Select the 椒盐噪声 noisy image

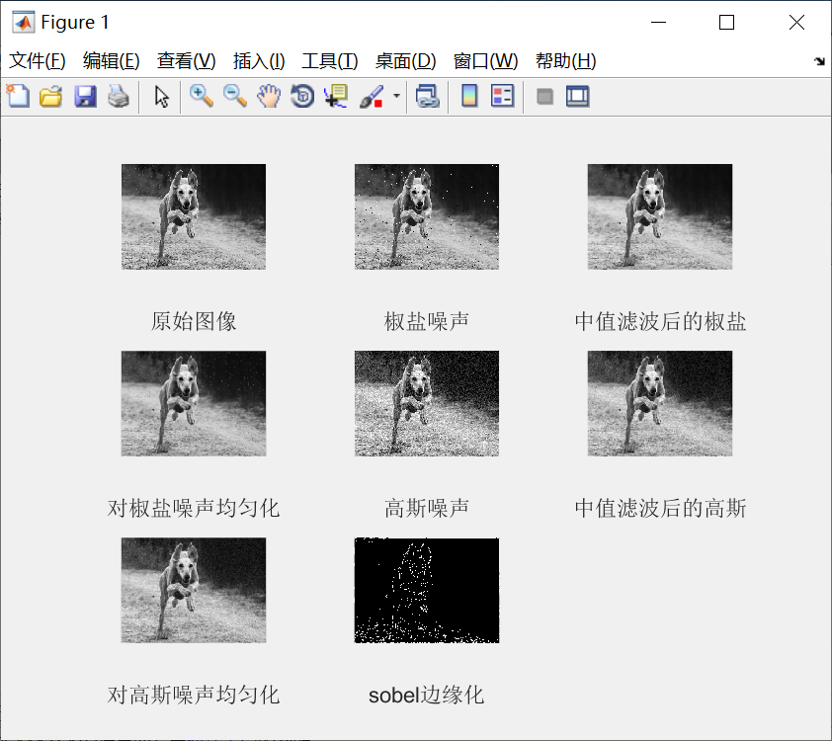427,217
